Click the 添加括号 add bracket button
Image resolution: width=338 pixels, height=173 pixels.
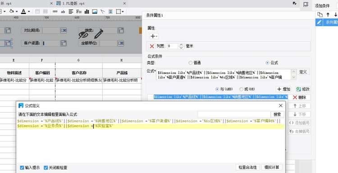(x=300, y=123)
